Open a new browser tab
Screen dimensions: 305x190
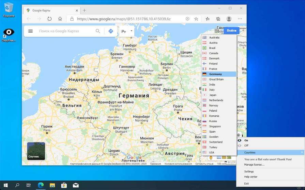[85, 11]
